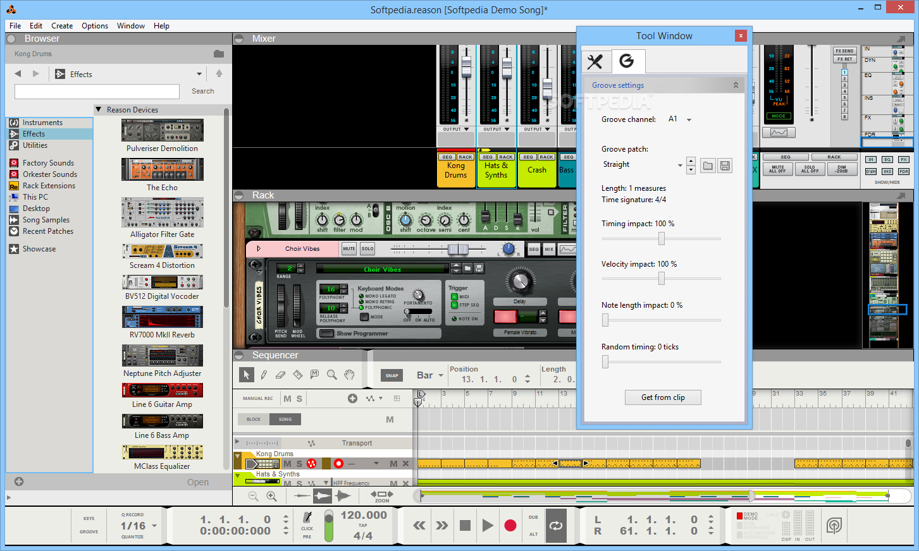
Task: Switch sequencer to SONG mode
Action: coord(285,419)
